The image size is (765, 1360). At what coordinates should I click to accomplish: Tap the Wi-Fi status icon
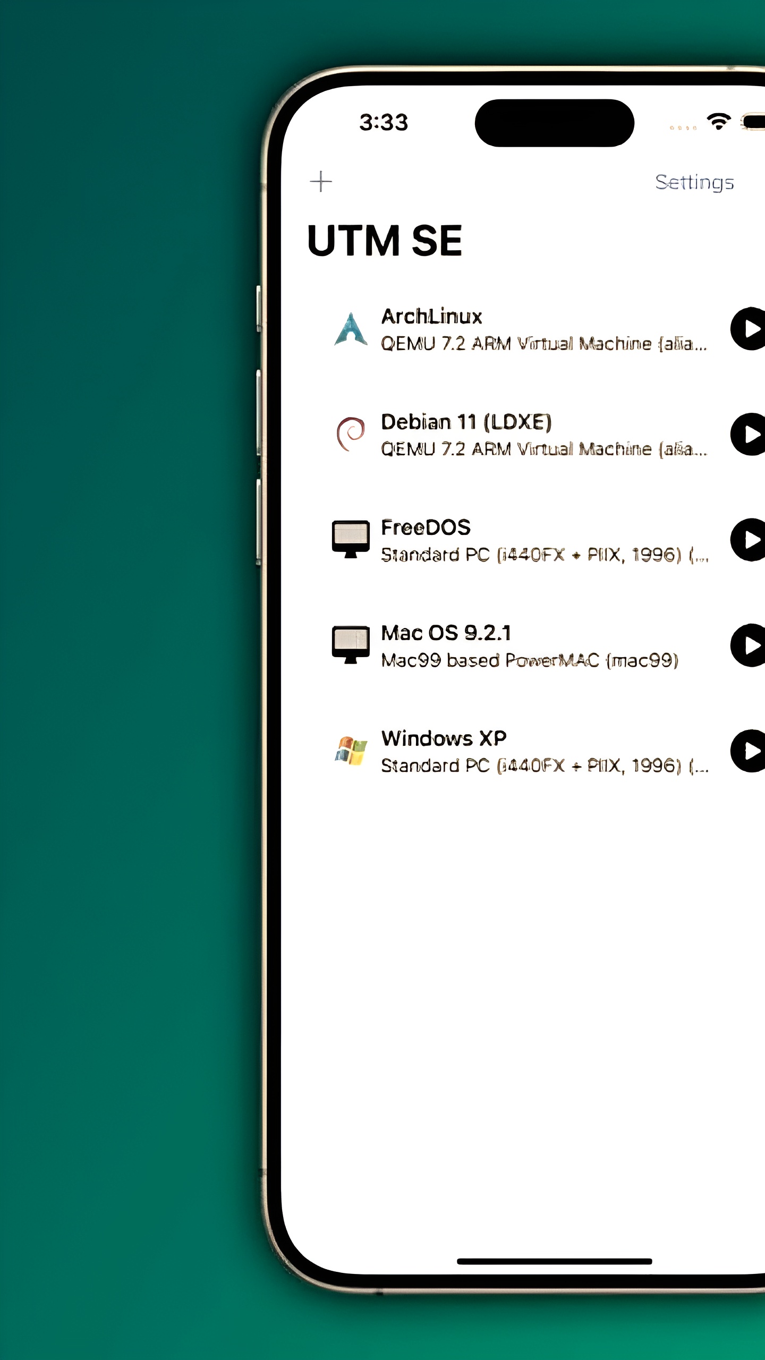tap(718, 122)
